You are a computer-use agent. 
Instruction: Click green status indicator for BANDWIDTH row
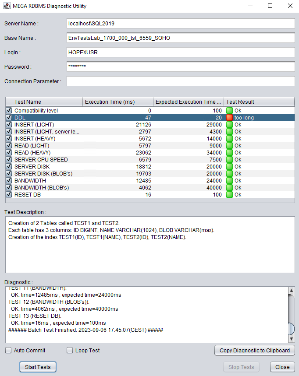coord(229,181)
